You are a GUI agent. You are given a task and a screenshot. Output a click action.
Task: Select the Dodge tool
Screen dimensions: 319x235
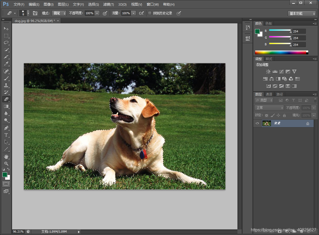tap(6, 120)
